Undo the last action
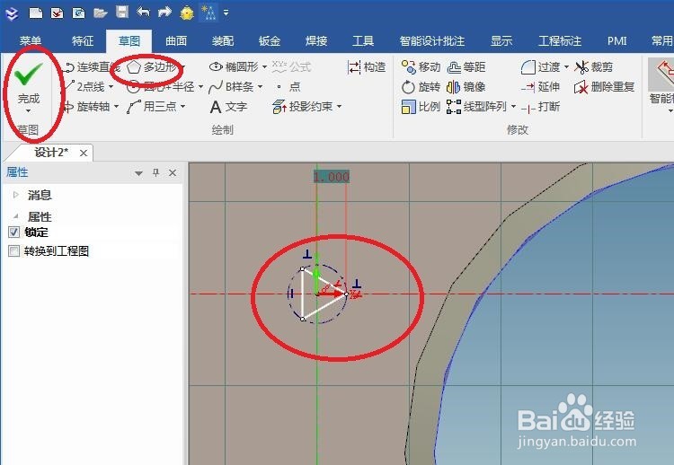 coord(143,12)
